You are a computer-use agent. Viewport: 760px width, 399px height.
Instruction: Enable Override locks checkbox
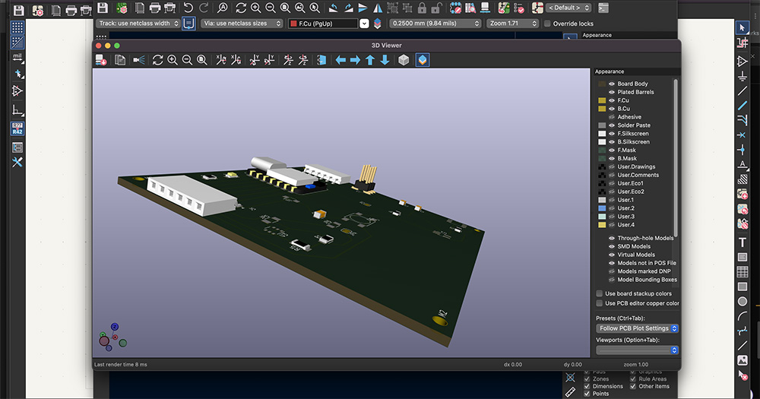click(547, 24)
